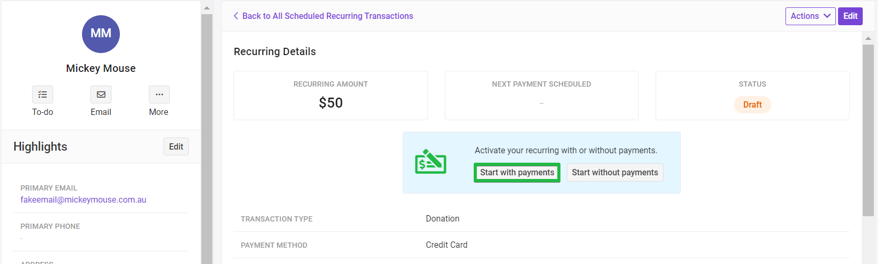
Task: Start recurring with payments
Action: (517, 173)
